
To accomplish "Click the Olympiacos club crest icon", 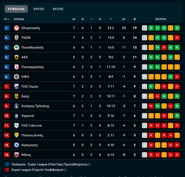I will point(16,28).
